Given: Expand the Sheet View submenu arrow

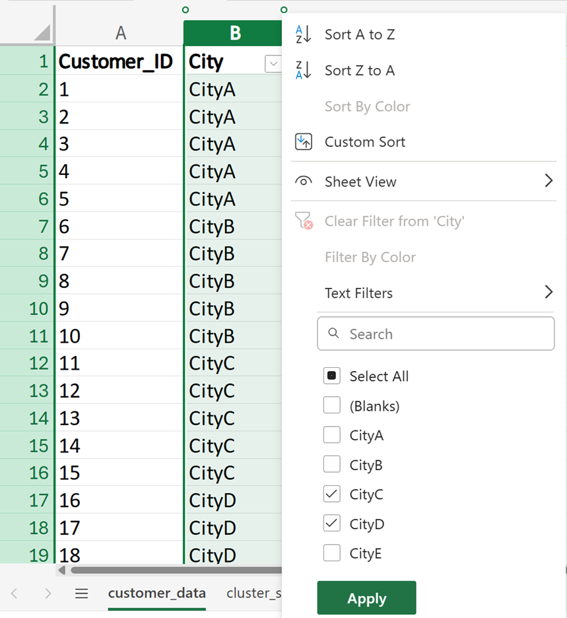Looking at the screenshot, I should click(x=548, y=181).
